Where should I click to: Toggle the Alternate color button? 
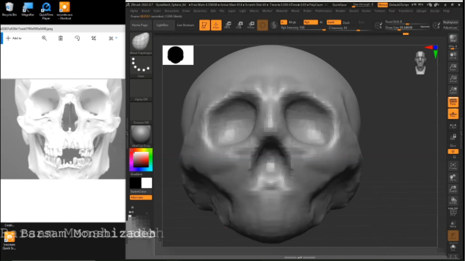click(x=141, y=197)
